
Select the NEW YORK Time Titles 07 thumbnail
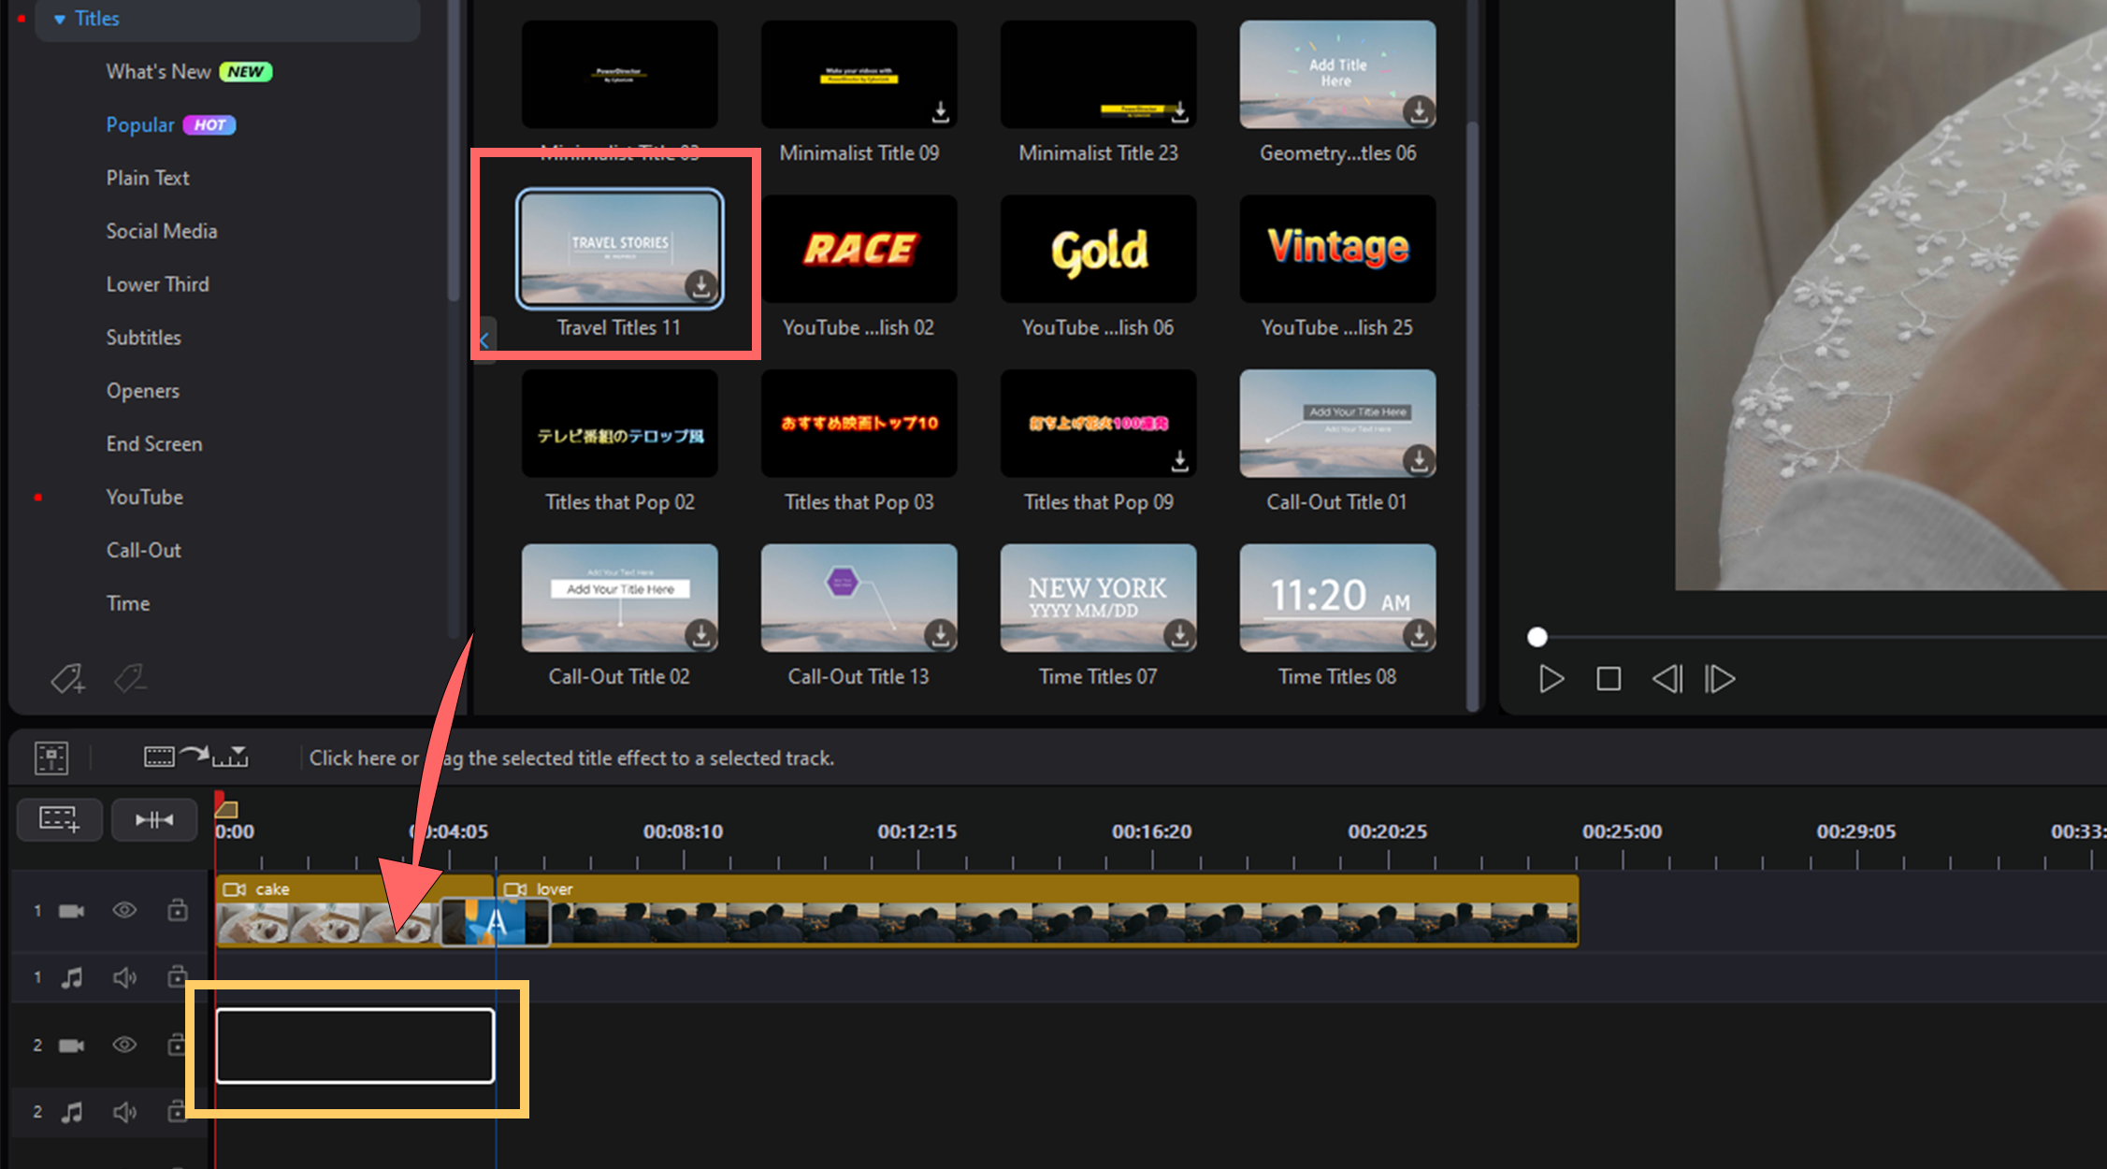click(1098, 598)
